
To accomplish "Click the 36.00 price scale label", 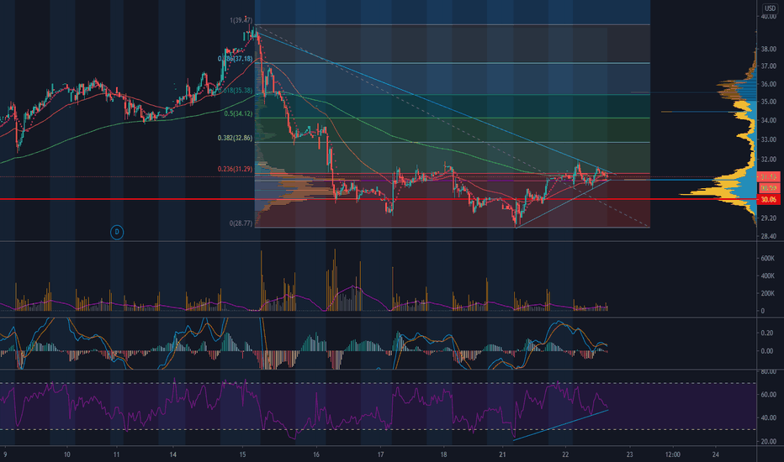I will pyautogui.click(x=769, y=84).
